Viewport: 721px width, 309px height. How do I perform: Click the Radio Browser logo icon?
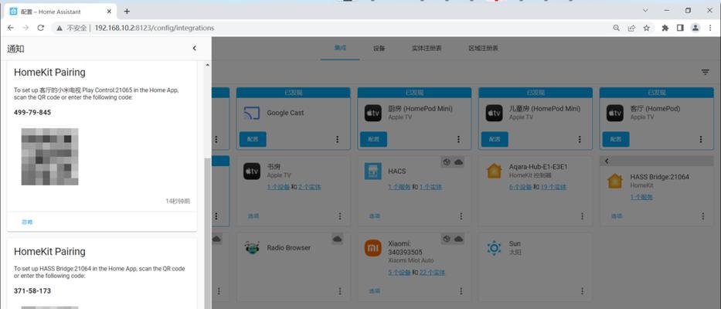point(252,248)
